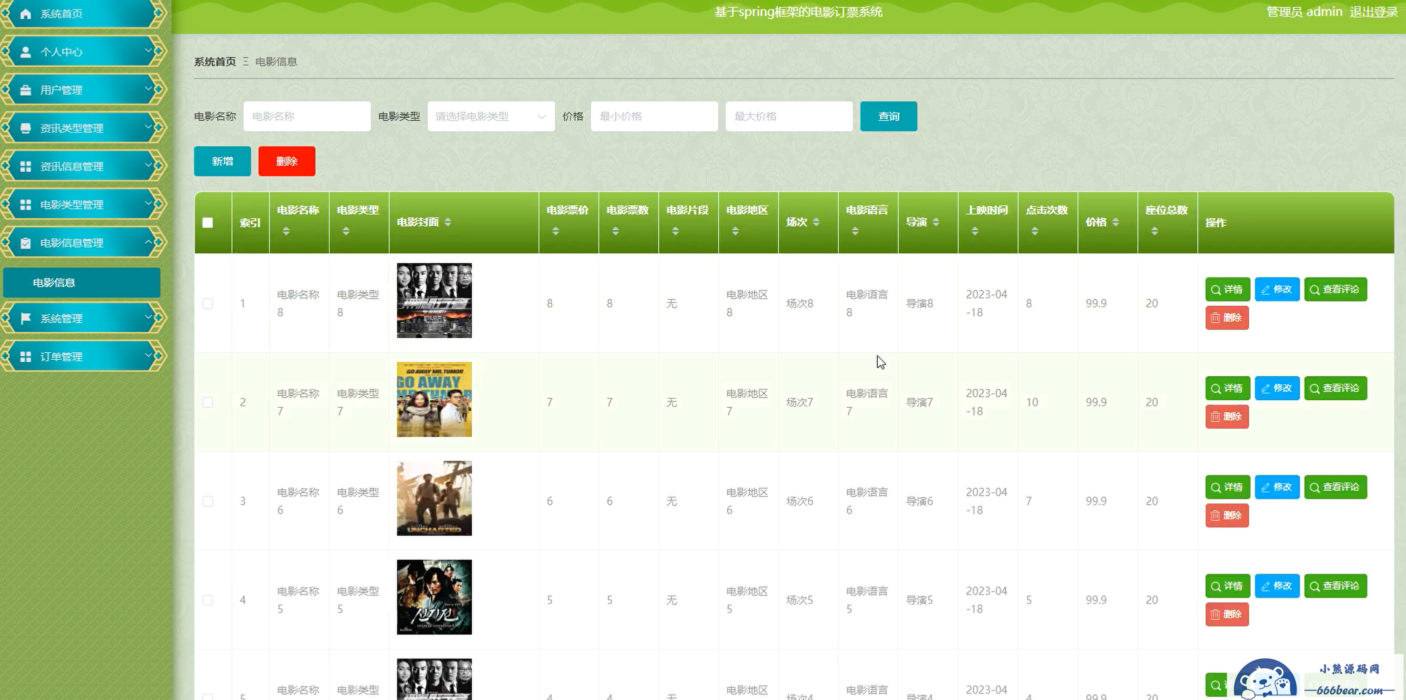Click the clipboard icon for 电影信息管理
Viewport: 1406px width, 700px height.
[x=26, y=243]
